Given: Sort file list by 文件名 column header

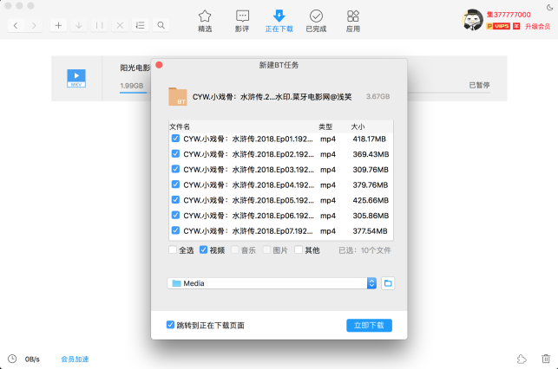Looking at the screenshot, I should point(180,126).
